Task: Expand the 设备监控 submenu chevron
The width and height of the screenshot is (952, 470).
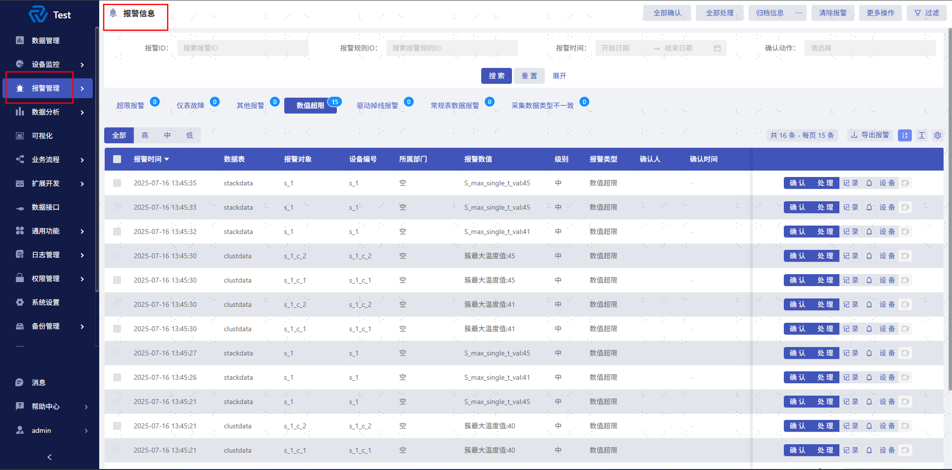Action: (82, 64)
